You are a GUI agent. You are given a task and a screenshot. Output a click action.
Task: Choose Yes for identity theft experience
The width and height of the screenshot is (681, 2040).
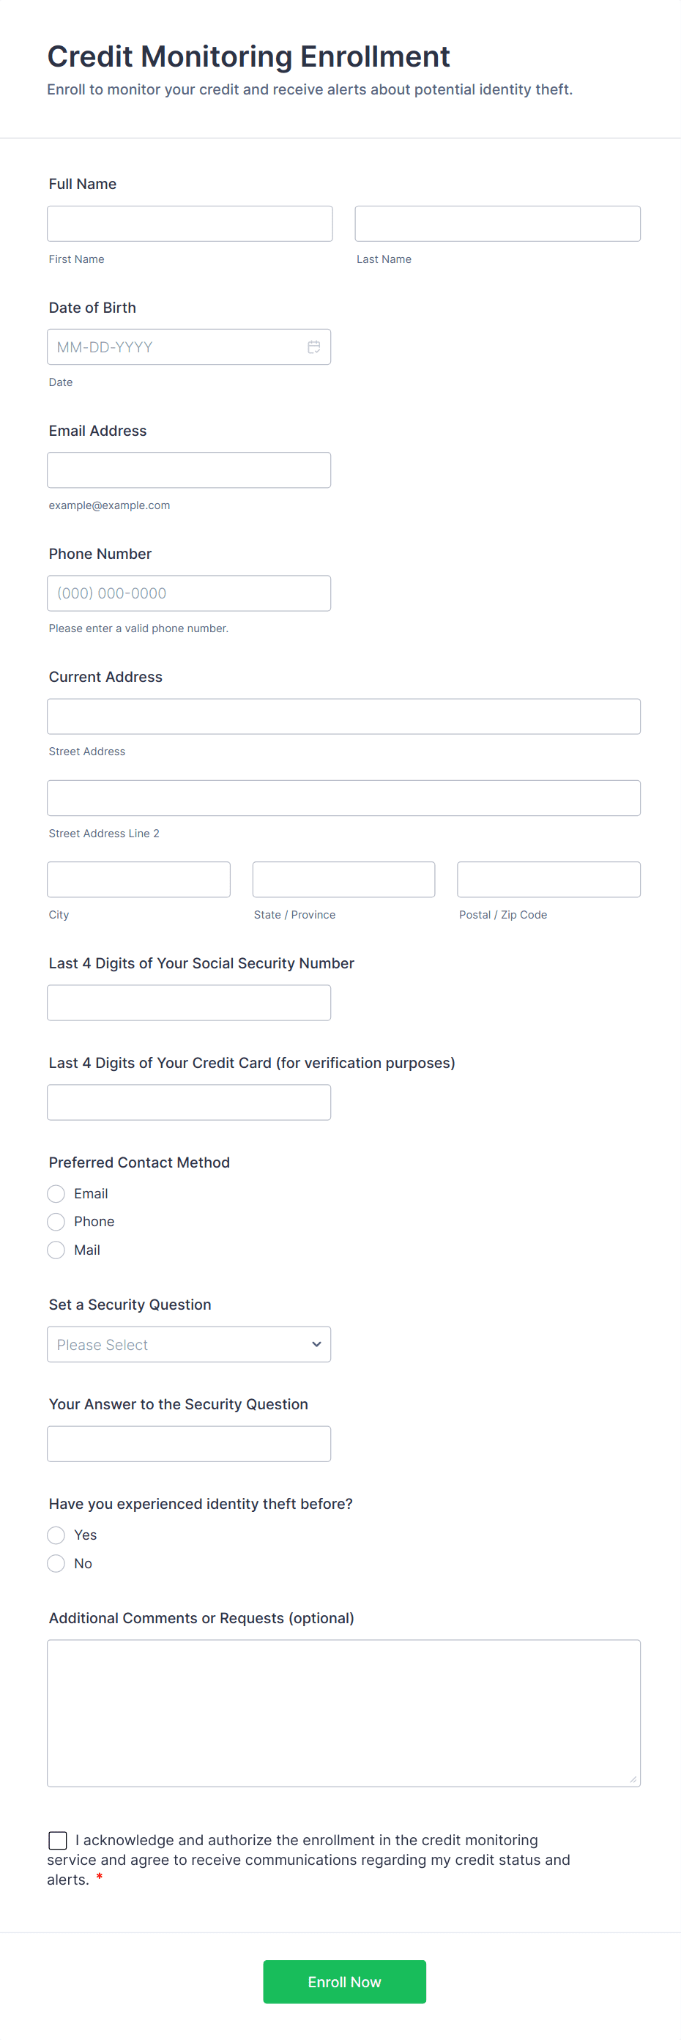pyautogui.click(x=56, y=1535)
